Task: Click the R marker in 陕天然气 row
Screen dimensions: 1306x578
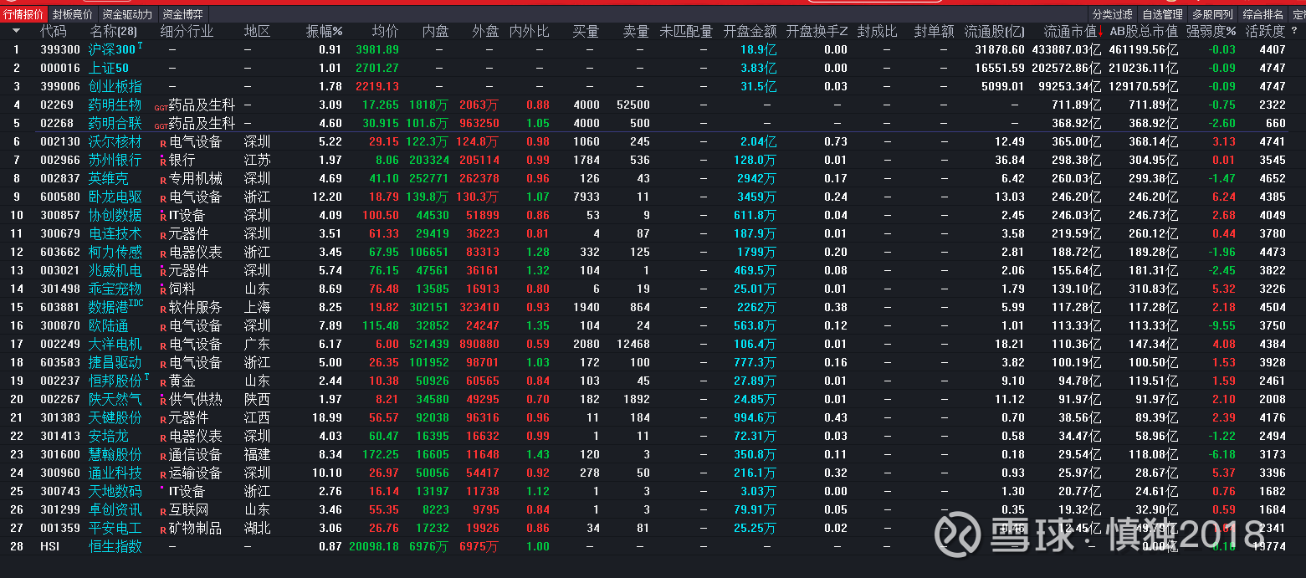Action: [163, 401]
